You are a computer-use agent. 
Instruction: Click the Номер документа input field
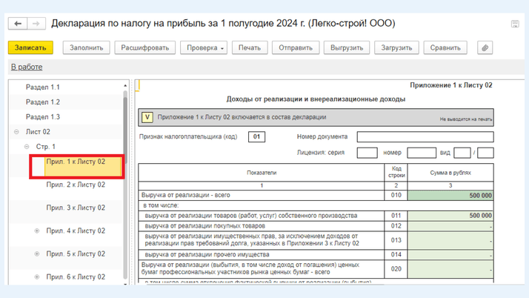pos(425,136)
